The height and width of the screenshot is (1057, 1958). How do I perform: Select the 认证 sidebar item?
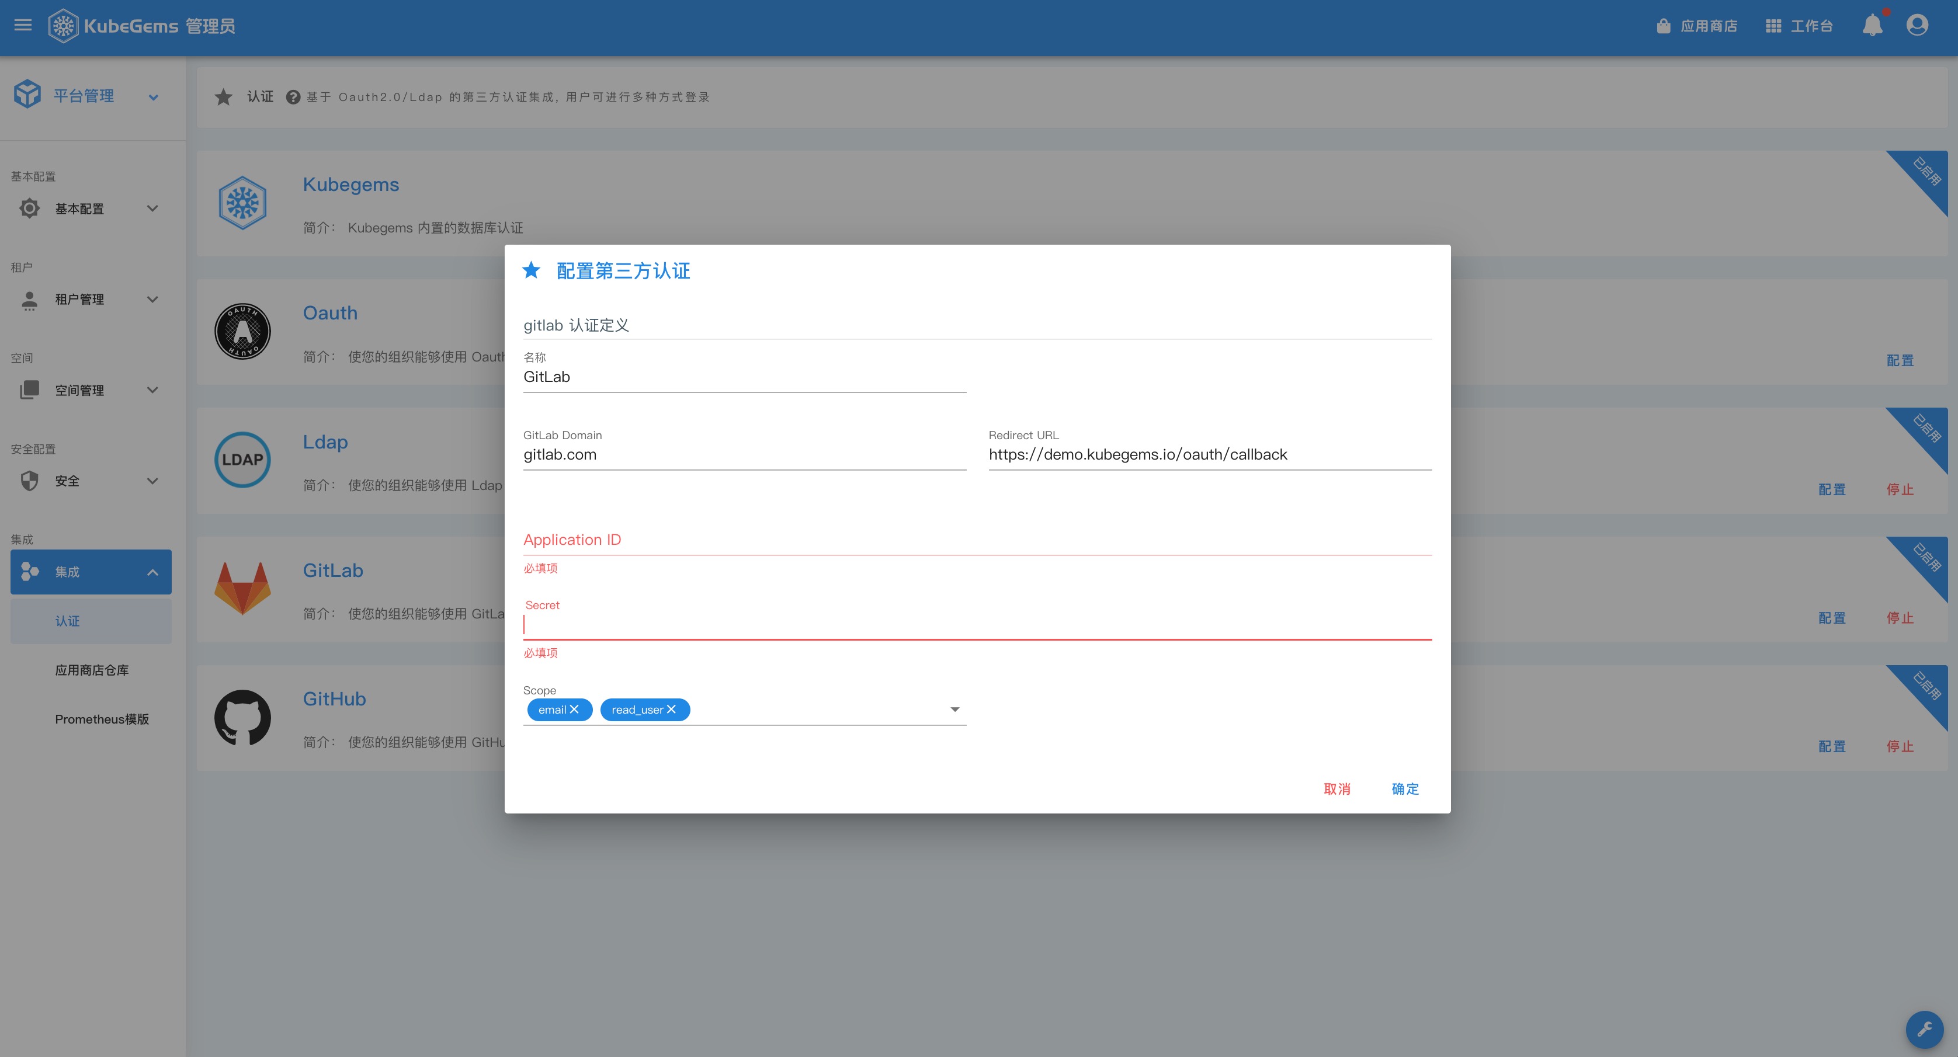click(x=91, y=621)
